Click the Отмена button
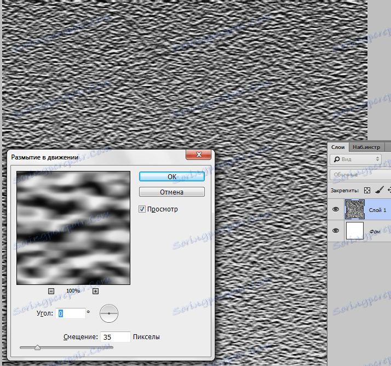This screenshot has height=366, width=391. pos(172,192)
